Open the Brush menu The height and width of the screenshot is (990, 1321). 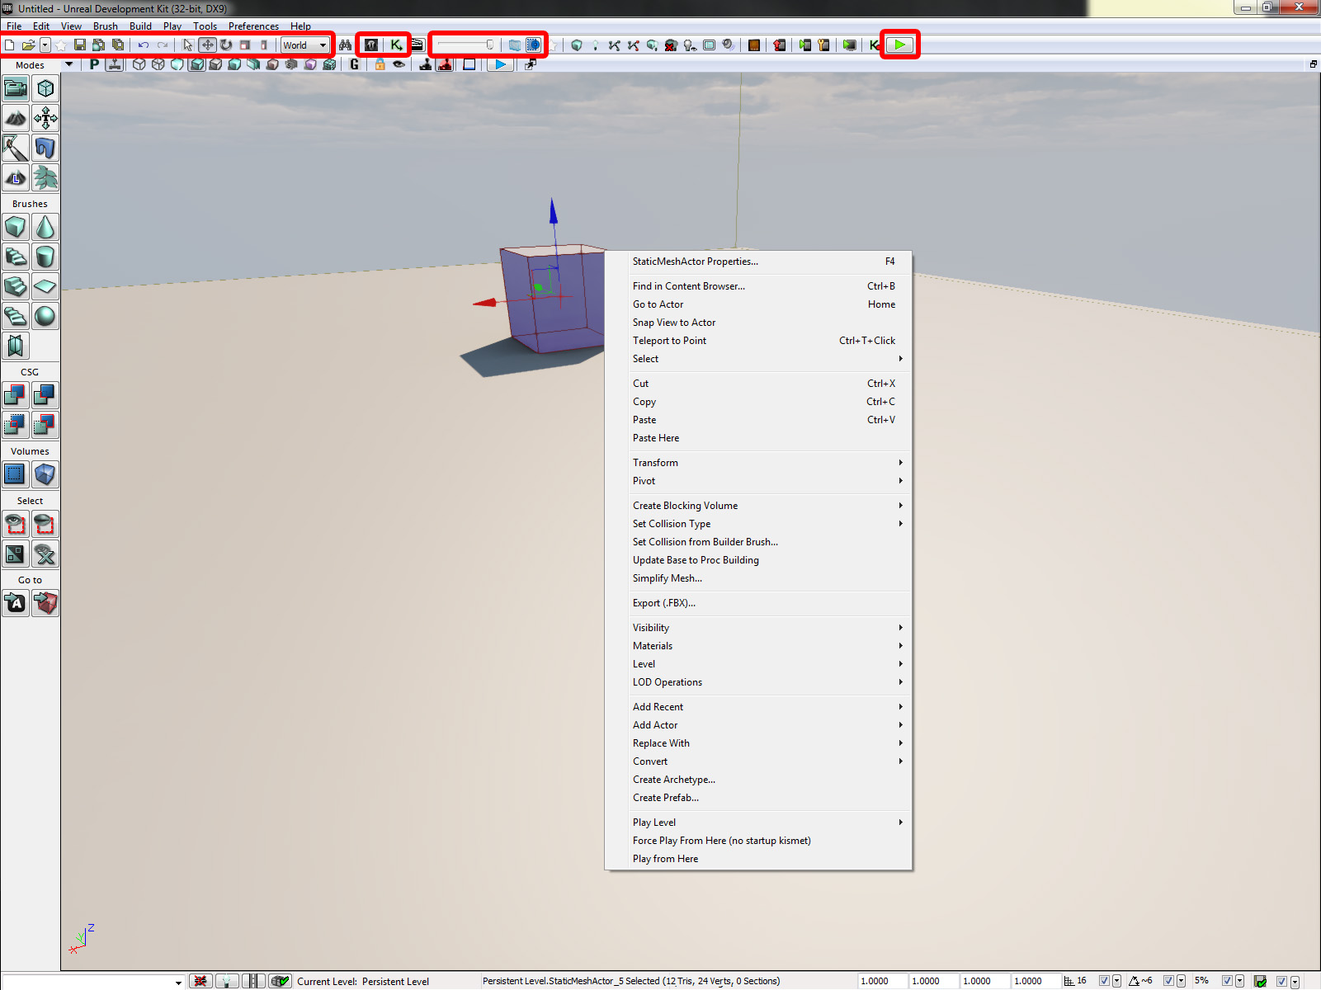106,26
